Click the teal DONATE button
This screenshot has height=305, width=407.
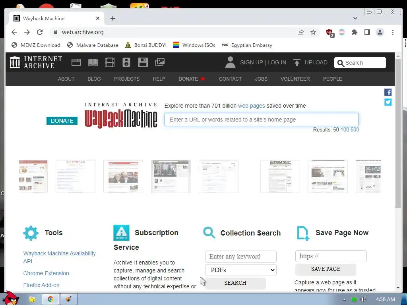pos(62,121)
